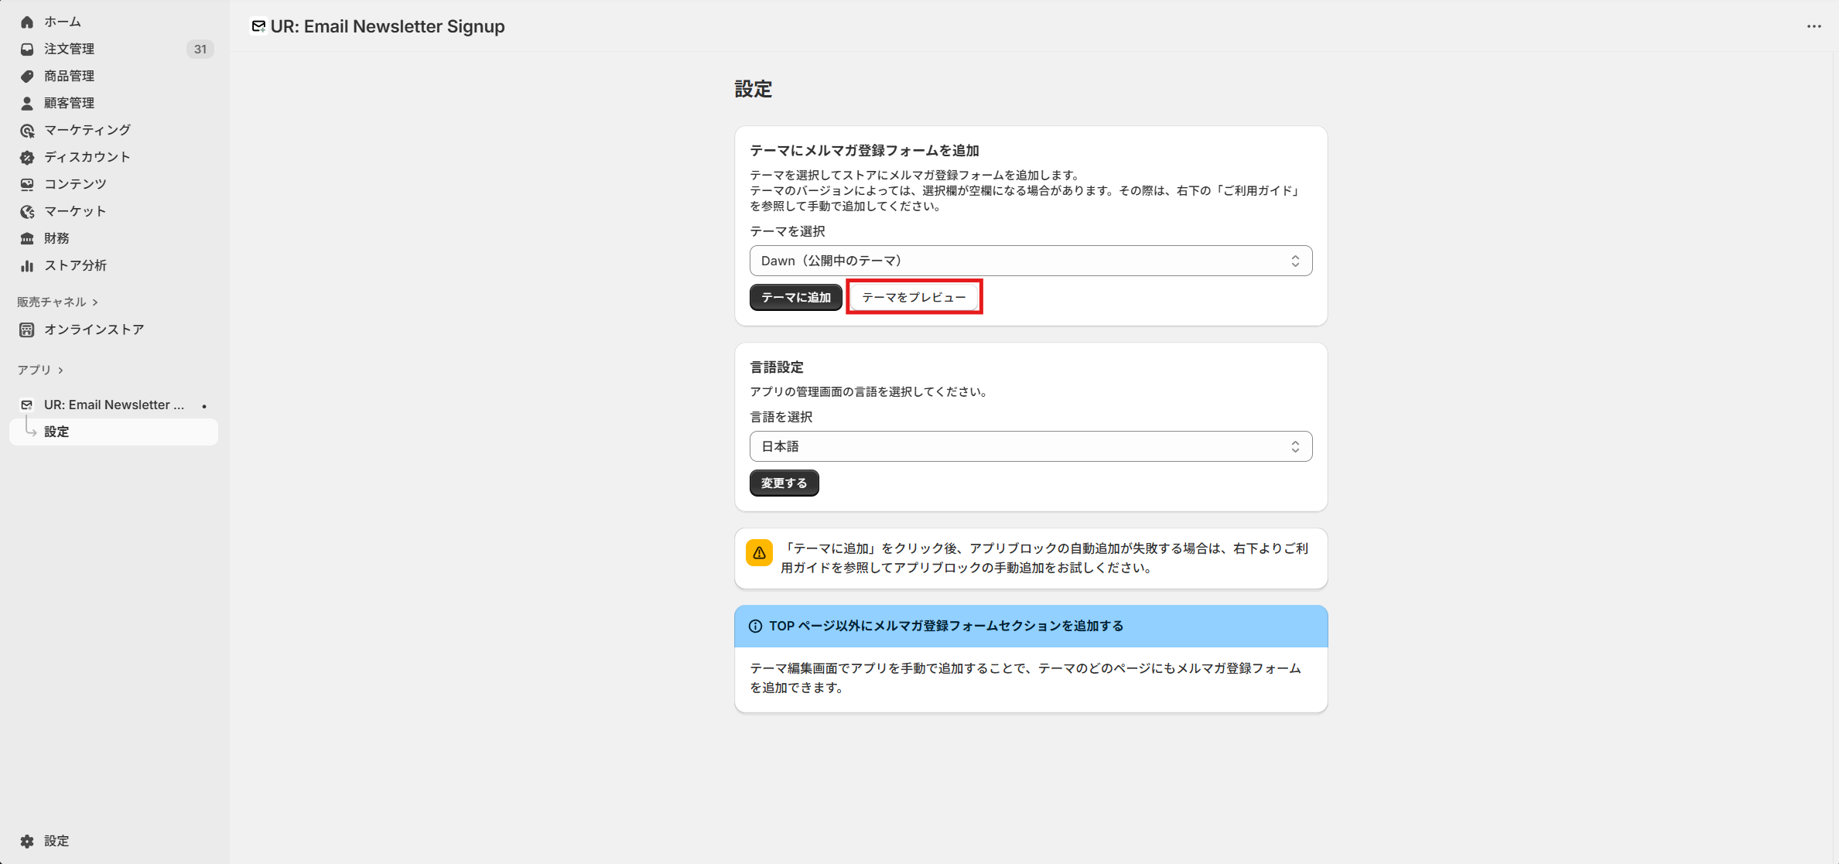
Task: Click the Products tag icon
Action: (27, 76)
